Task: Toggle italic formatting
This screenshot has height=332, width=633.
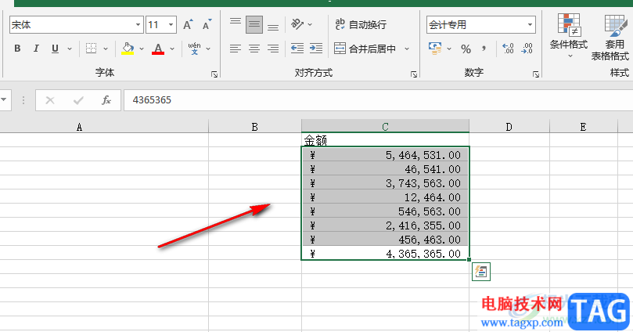Action: pos(36,49)
